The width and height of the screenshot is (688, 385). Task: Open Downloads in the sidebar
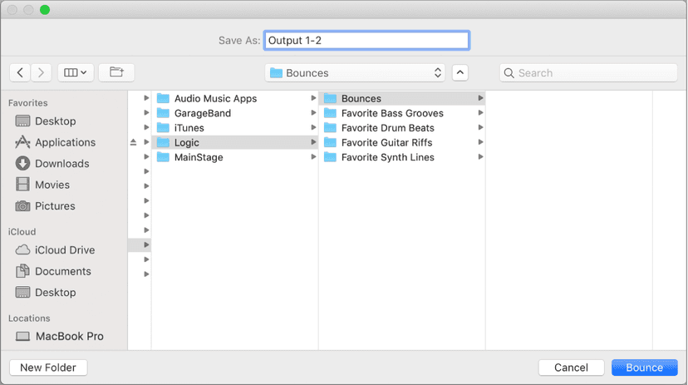52,164
